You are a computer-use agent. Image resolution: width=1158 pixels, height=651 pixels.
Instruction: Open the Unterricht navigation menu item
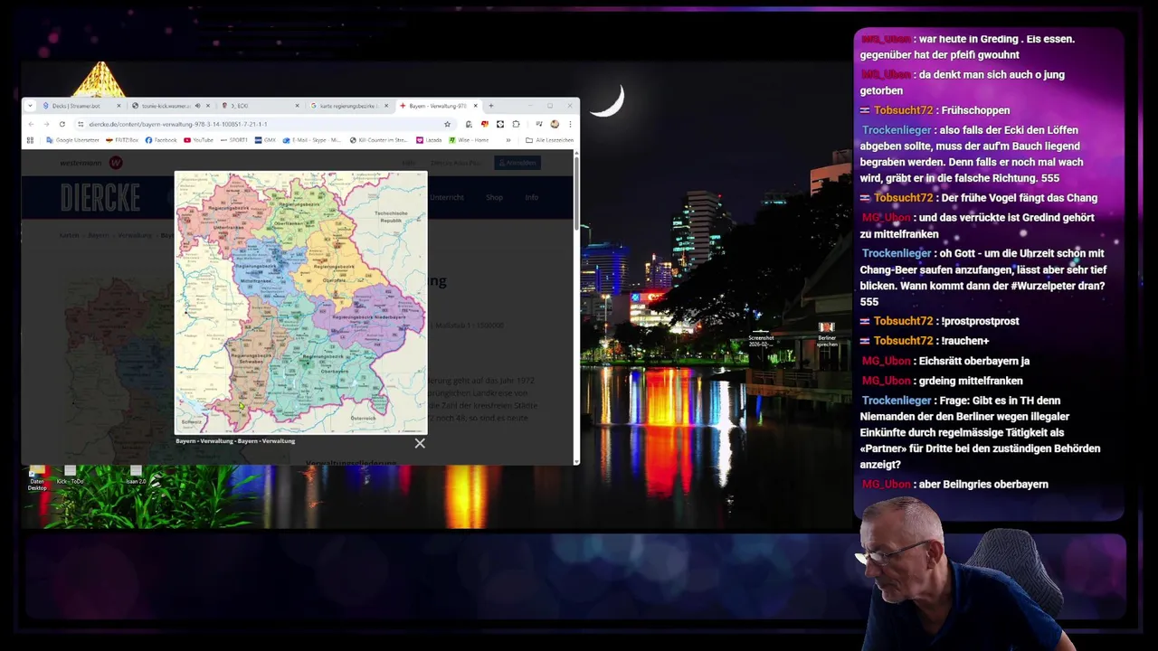[447, 197]
